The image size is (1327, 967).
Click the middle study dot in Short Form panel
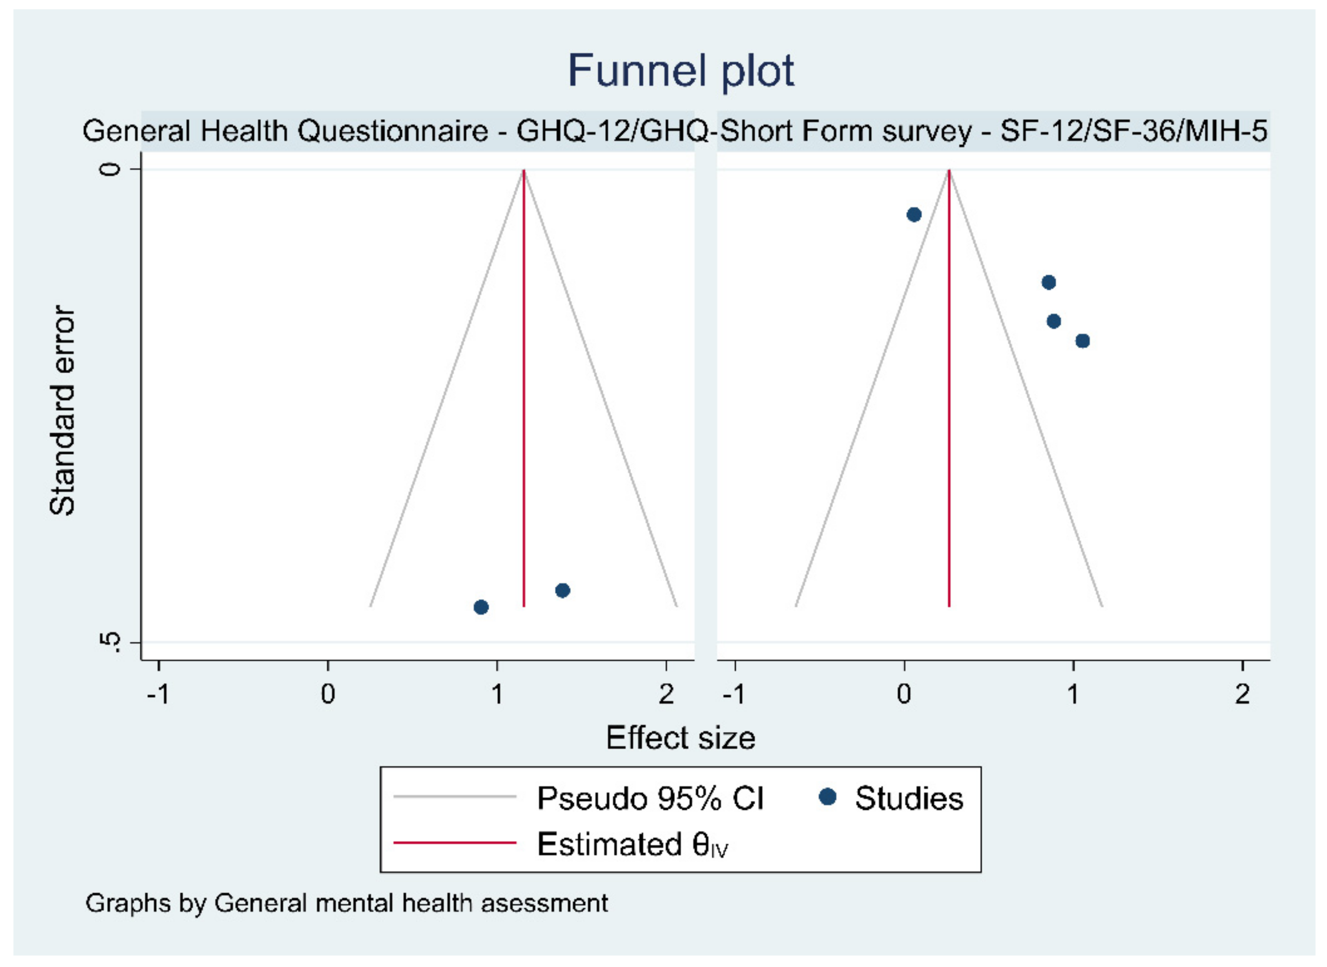click(1053, 321)
